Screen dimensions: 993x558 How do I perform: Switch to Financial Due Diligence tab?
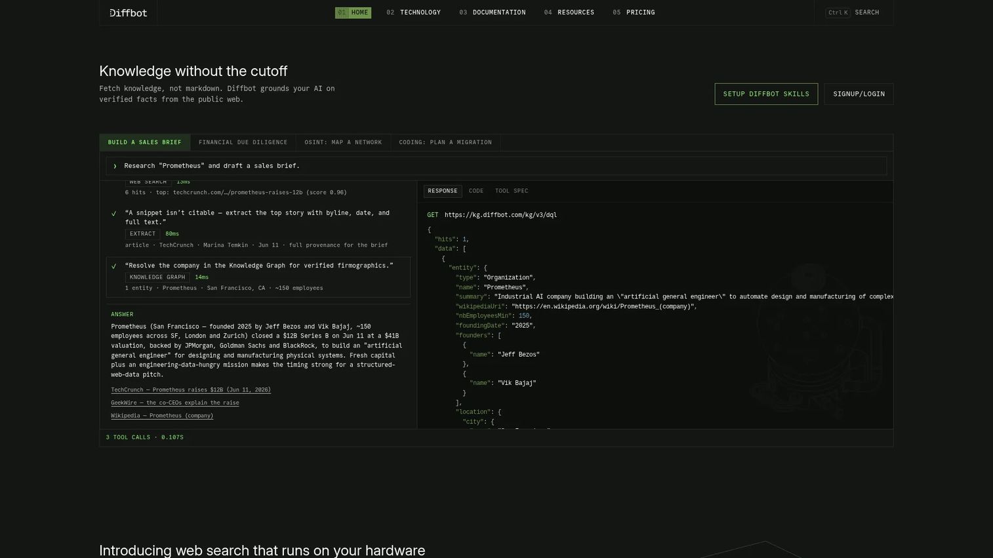243,142
